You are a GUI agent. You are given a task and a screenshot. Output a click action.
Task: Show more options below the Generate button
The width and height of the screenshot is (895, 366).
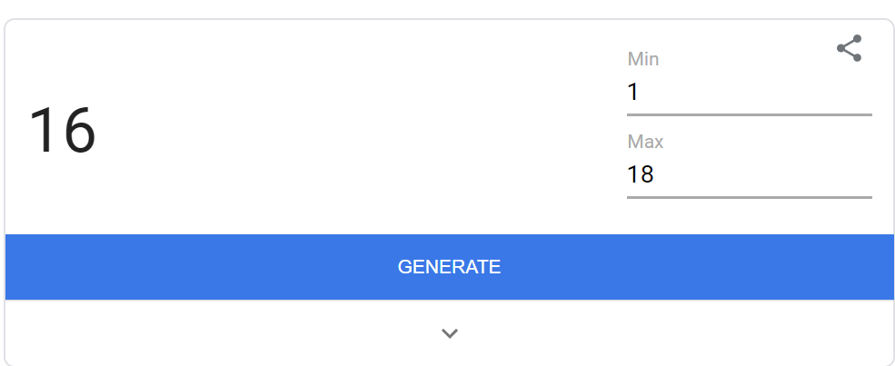[450, 333]
